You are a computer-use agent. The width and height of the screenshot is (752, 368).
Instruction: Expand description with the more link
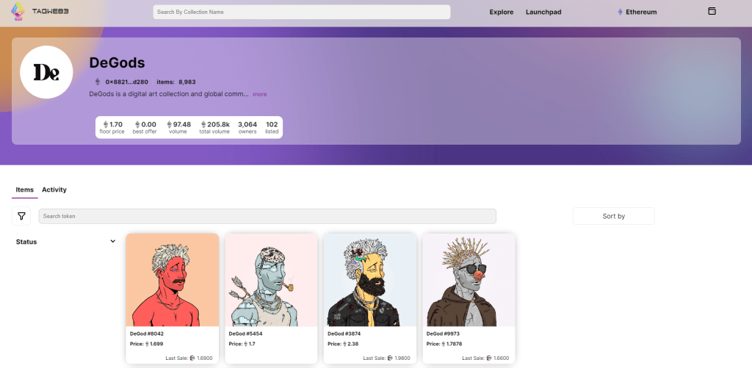[260, 94]
